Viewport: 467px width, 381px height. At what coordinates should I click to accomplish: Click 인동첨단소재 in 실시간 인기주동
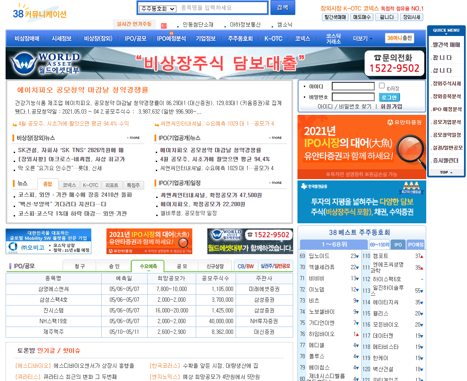(198, 25)
